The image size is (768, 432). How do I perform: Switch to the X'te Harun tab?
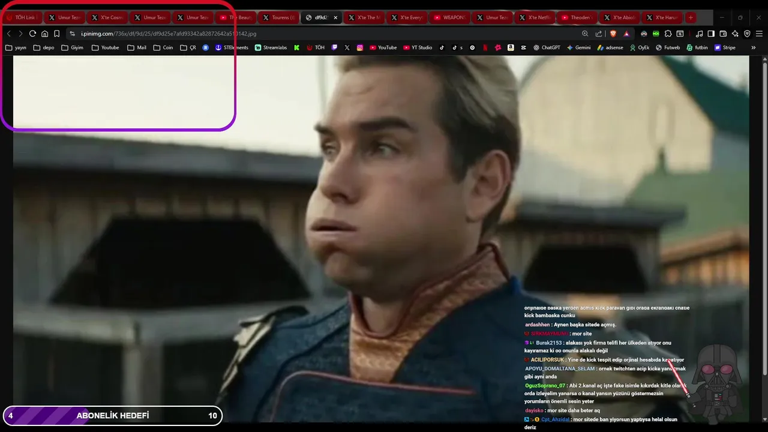click(662, 17)
